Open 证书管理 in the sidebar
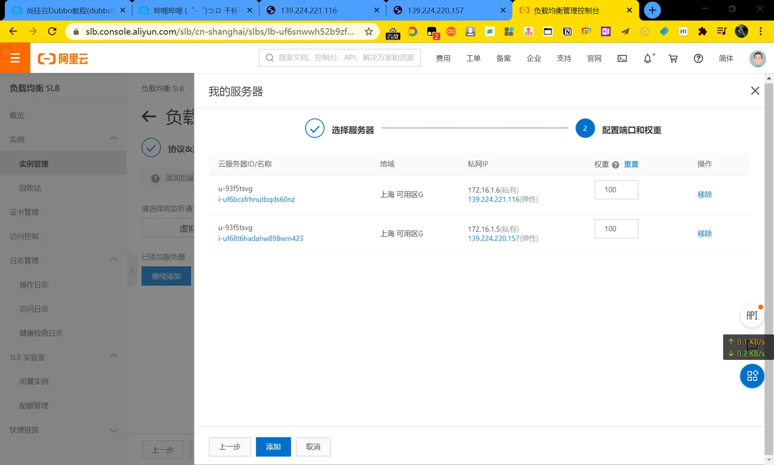The width and height of the screenshot is (774, 465). point(24,212)
